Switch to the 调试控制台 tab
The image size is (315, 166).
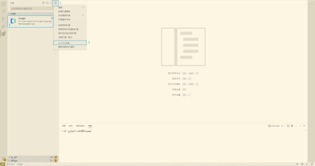point(80,126)
